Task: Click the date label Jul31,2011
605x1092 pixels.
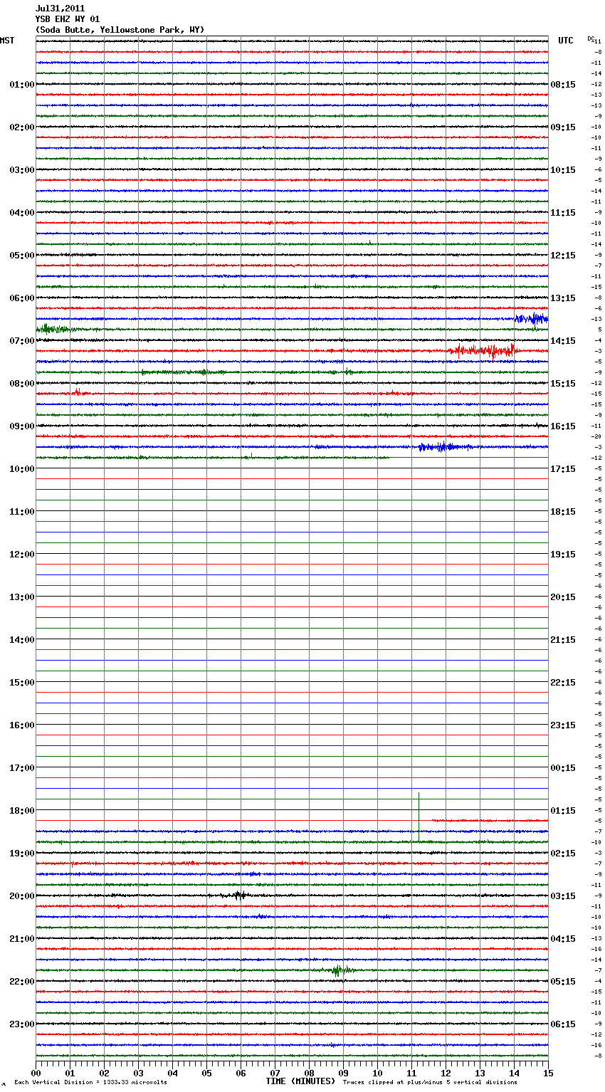Action: point(60,9)
